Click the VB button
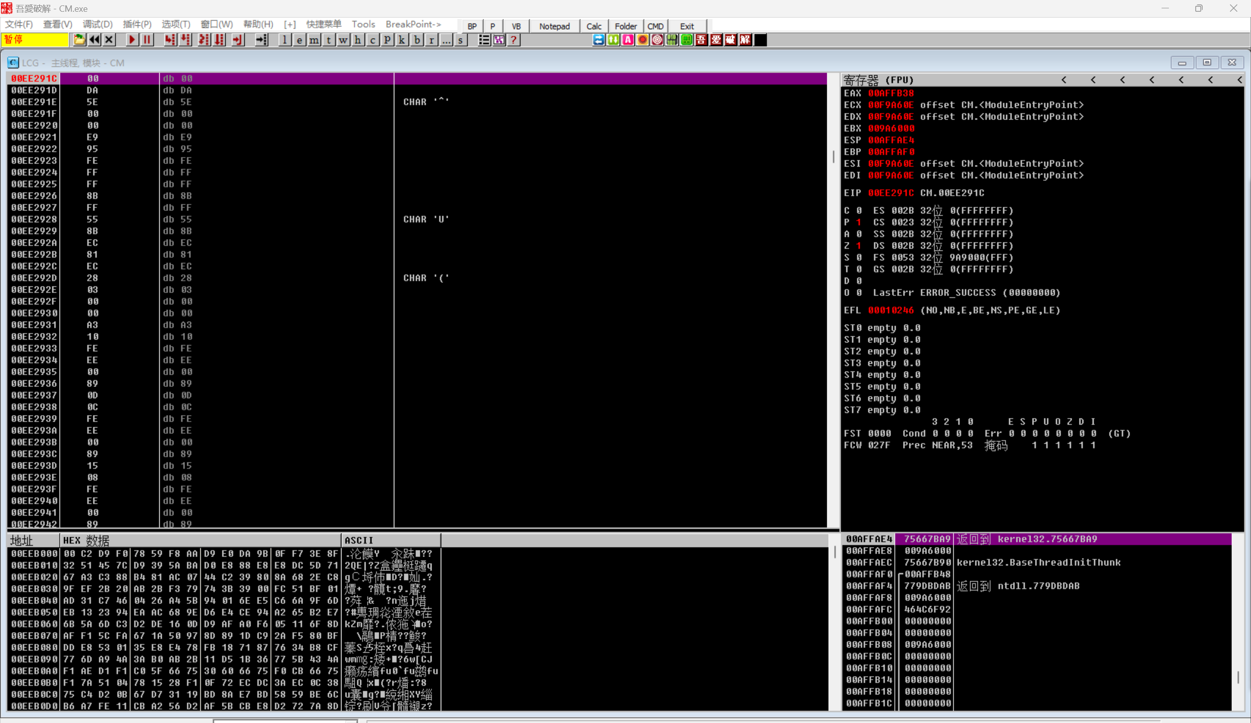 (516, 26)
